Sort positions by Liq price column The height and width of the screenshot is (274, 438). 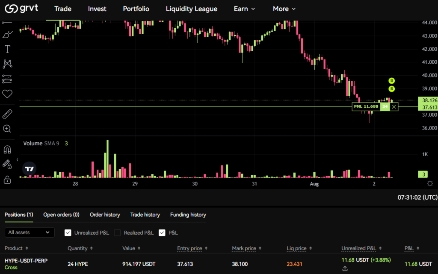pos(299,248)
